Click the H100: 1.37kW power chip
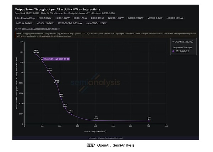The height and width of the screenshot is (152, 213). [x=45, y=18]
